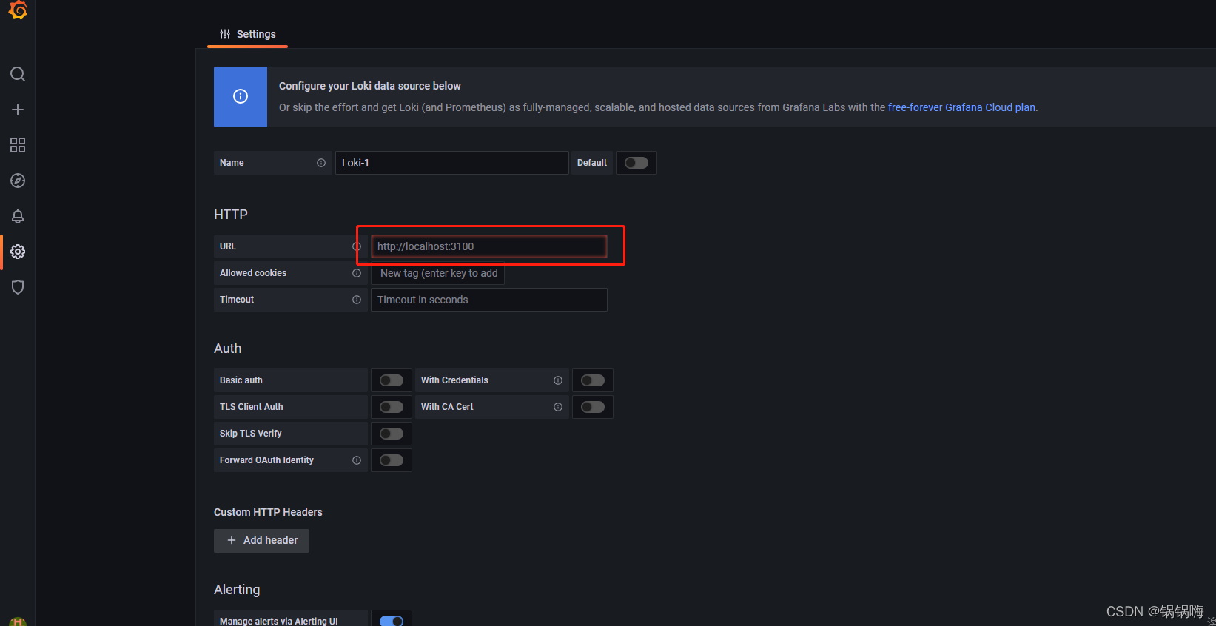Click the Name input field containing Loki-1
The height and width of the screenshot is (626, 1216).
point(451,163)
